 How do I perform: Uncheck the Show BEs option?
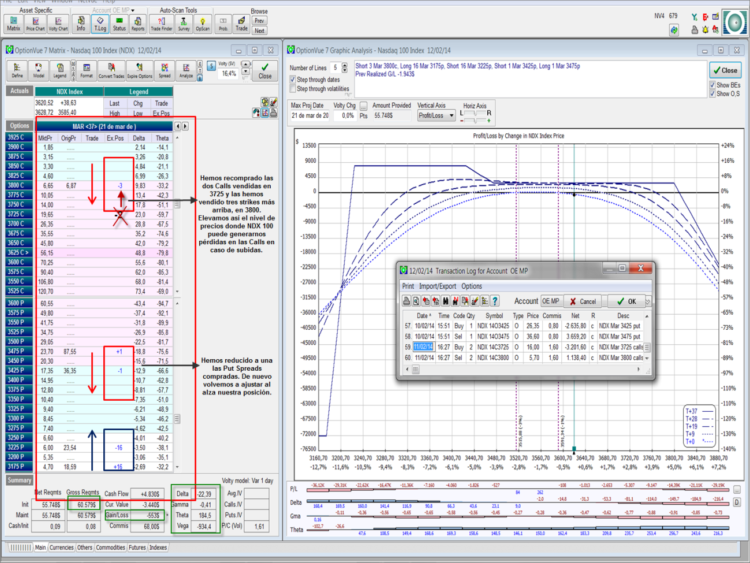712,85
